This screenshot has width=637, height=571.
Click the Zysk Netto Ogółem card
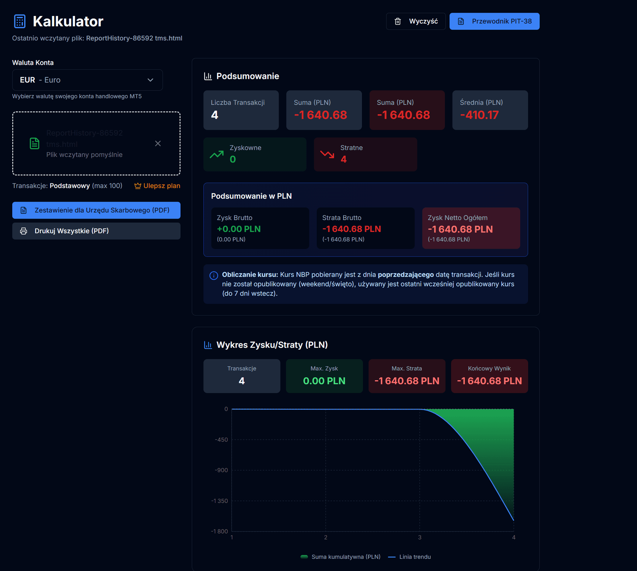pyautogui.click(x=470, y=228)
